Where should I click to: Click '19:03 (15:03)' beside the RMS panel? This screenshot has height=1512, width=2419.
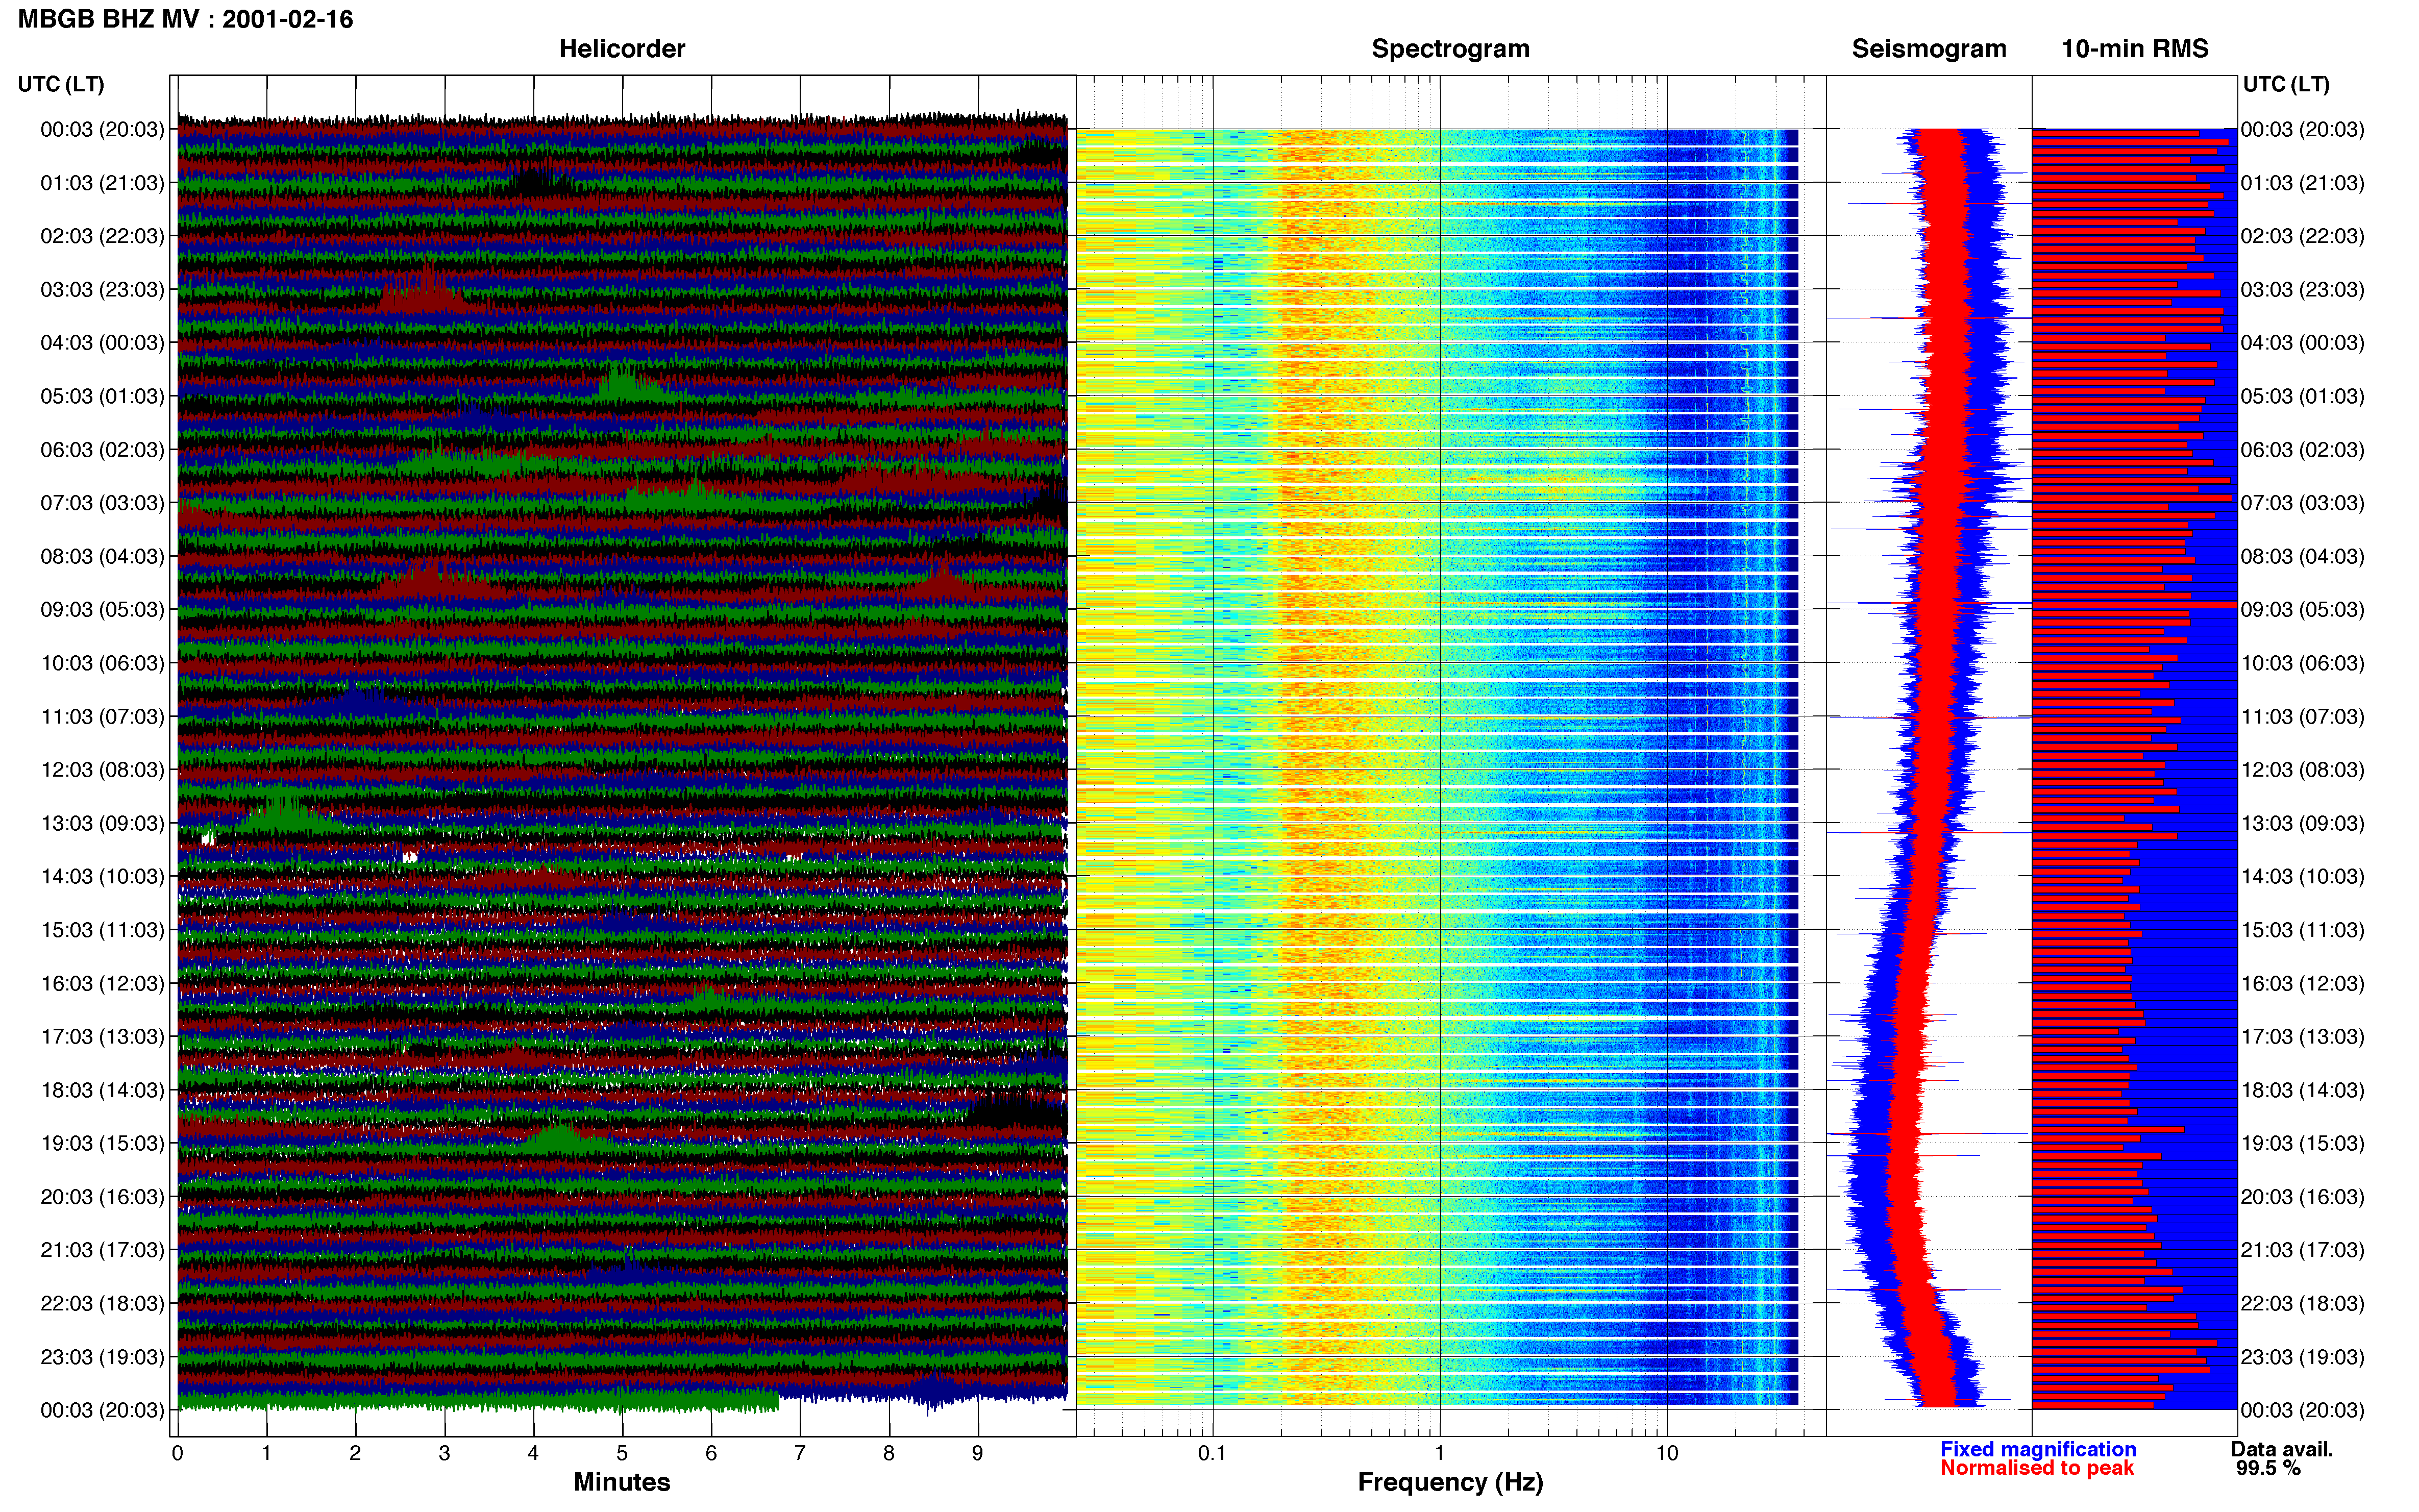click(2302, 1143)
